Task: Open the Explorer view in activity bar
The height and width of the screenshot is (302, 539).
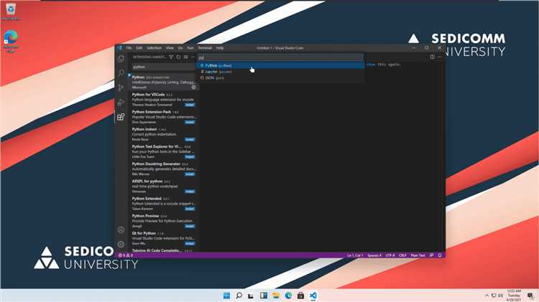Action: click(121, 58)
